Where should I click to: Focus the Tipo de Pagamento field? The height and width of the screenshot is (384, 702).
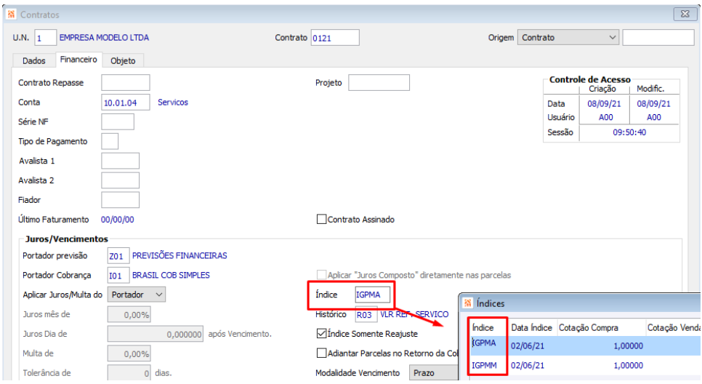coord(110,141)
